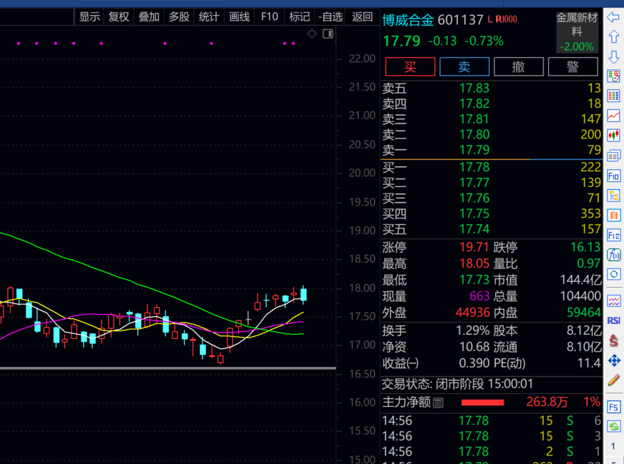
Task: Click the 最高 value 18.05
Action: (475, 263)
